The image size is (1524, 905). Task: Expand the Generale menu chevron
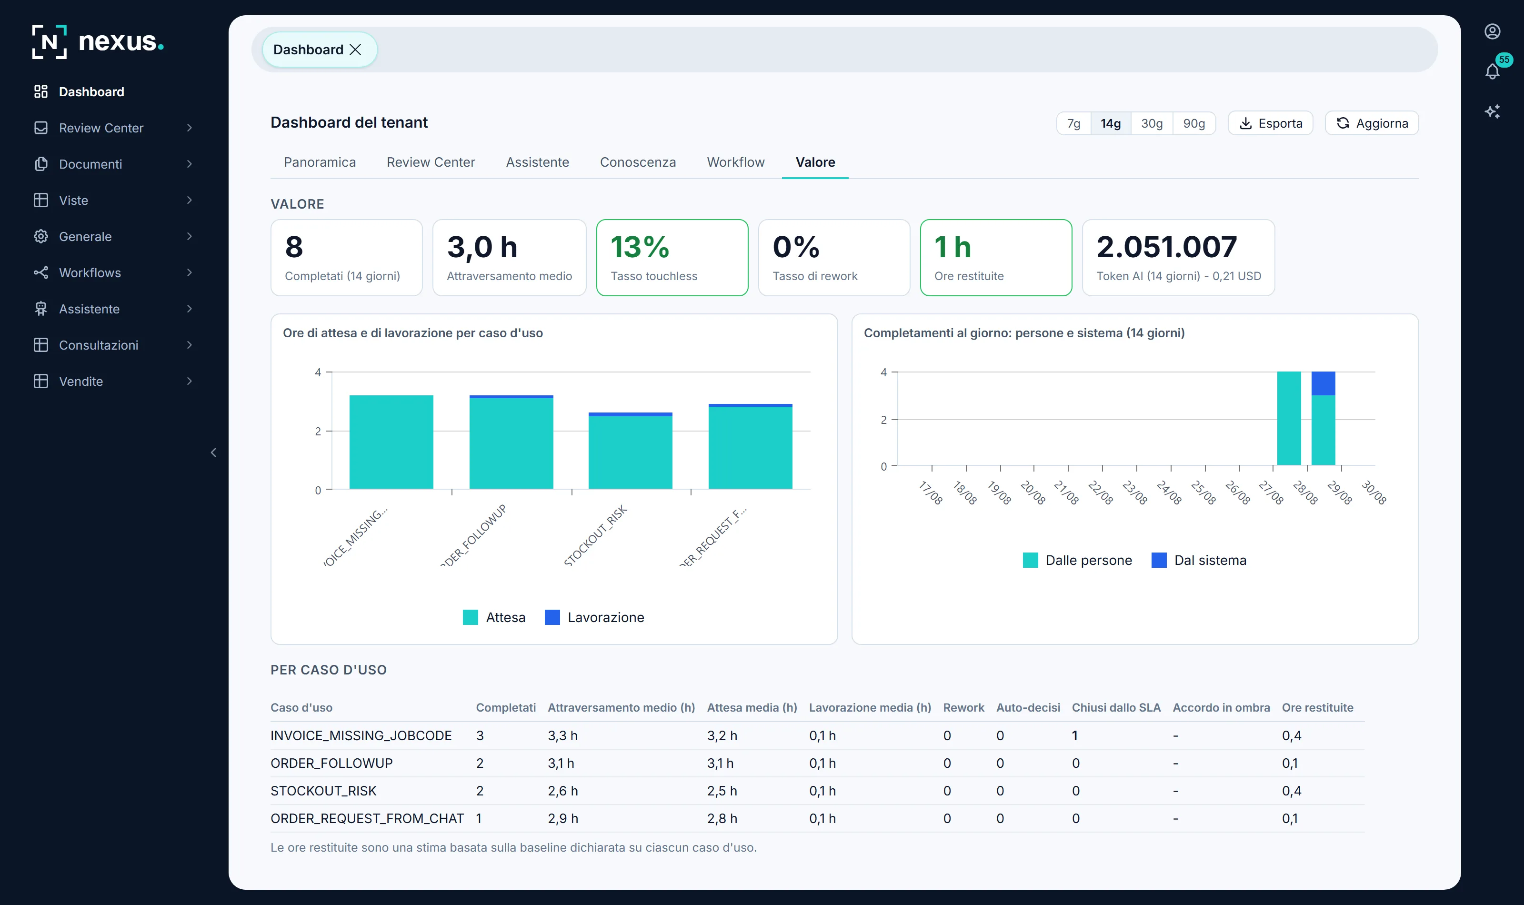click(x=190, y=236)
